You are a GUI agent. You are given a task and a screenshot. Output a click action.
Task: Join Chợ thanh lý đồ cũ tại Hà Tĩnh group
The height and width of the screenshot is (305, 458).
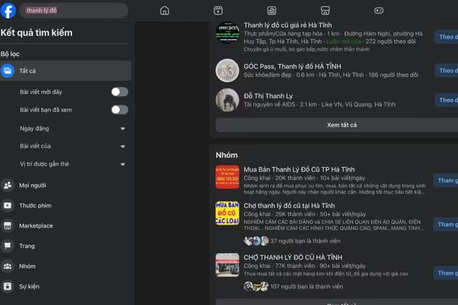[446, 224]
